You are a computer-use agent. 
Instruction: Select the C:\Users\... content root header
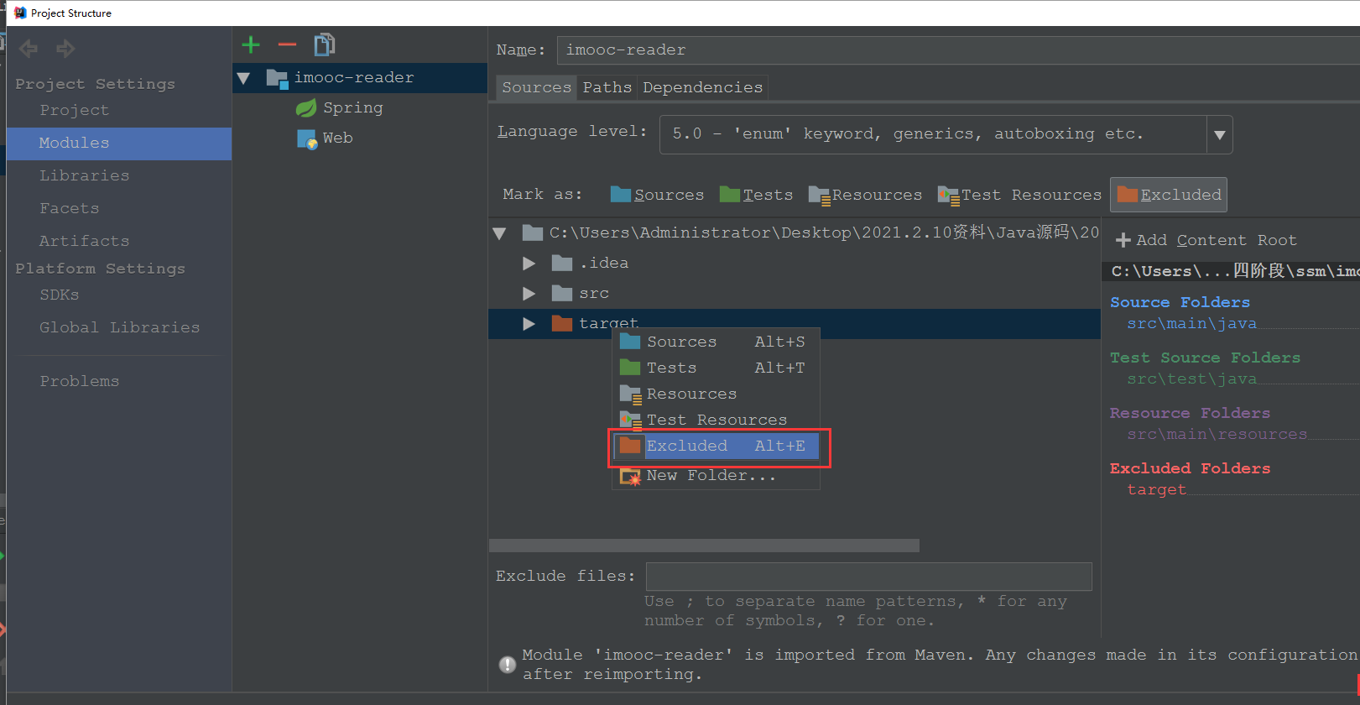coord(1231,271)
